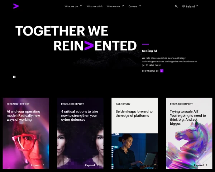Viewport: 215px width, 172px height.
Task: Open the Belden leaps forward case study
Action: 134,114
